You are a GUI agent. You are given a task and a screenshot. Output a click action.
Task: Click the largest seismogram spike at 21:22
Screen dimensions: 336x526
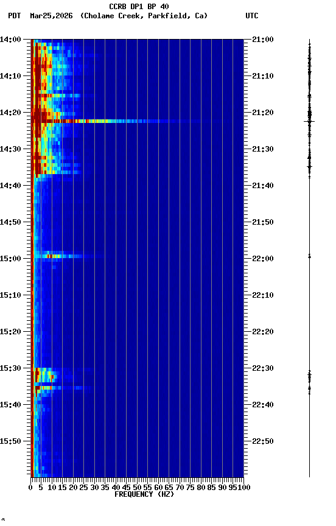tap(309, 121)
